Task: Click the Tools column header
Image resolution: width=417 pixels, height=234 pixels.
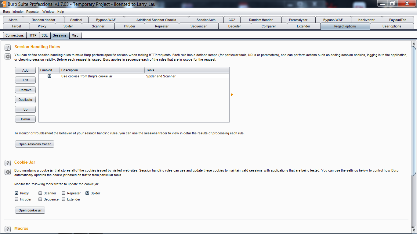Action: 187,70
